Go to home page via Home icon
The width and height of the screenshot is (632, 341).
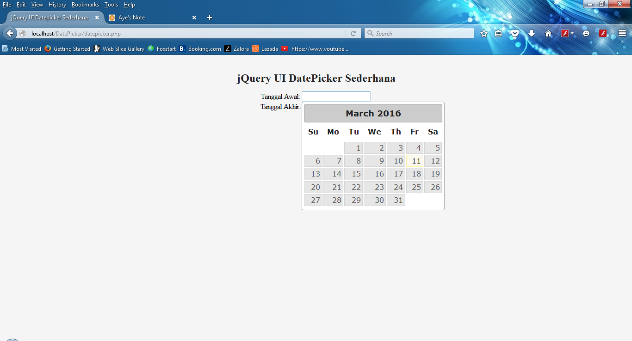click(x=548, y=33)
